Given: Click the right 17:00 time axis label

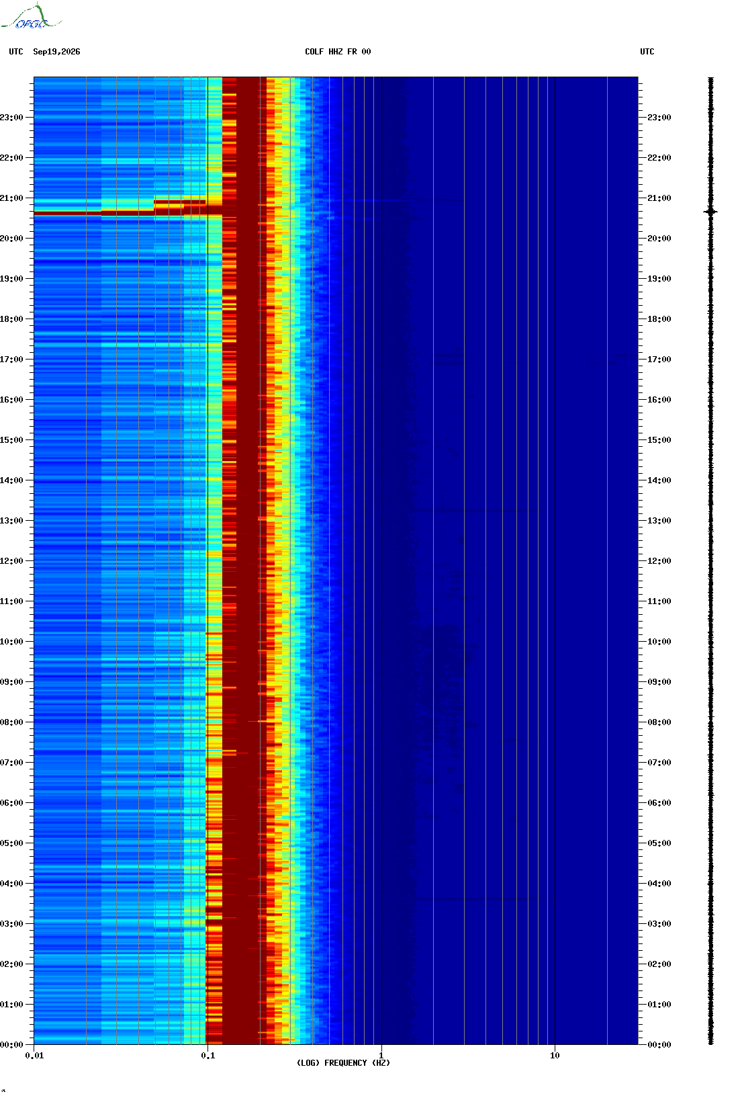Looking at the screenshot, I should coord(659,360).
